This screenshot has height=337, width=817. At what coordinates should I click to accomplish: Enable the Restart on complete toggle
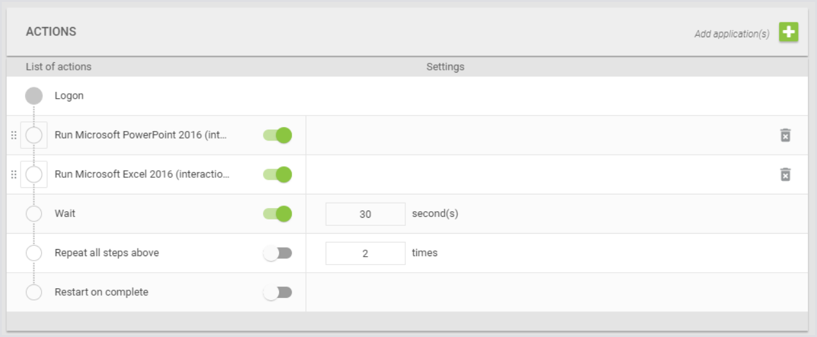click(278, 292)
